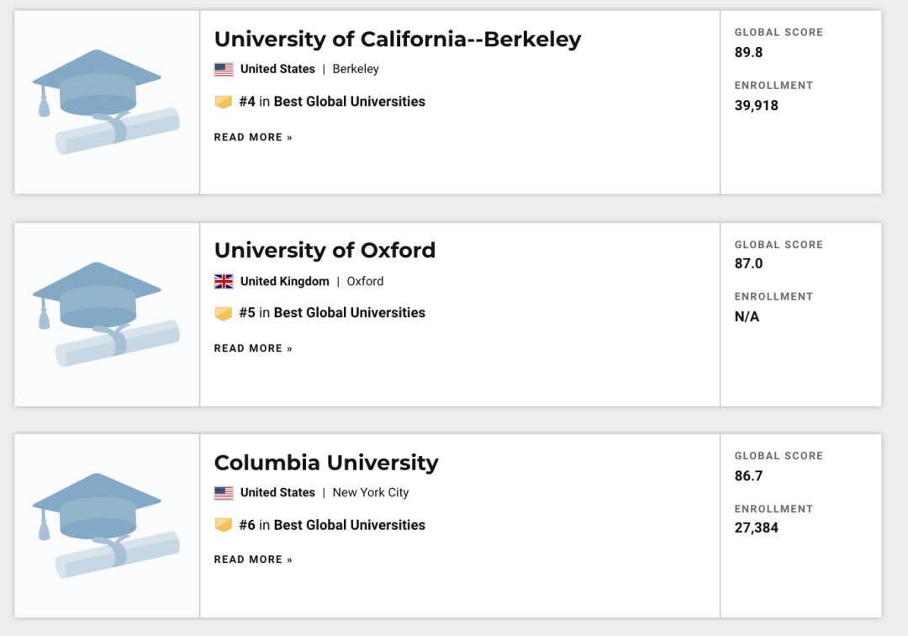Click the #6 ranking badge icon
Viewport: 908px width, 636px height.
click(x=224, y=525)
